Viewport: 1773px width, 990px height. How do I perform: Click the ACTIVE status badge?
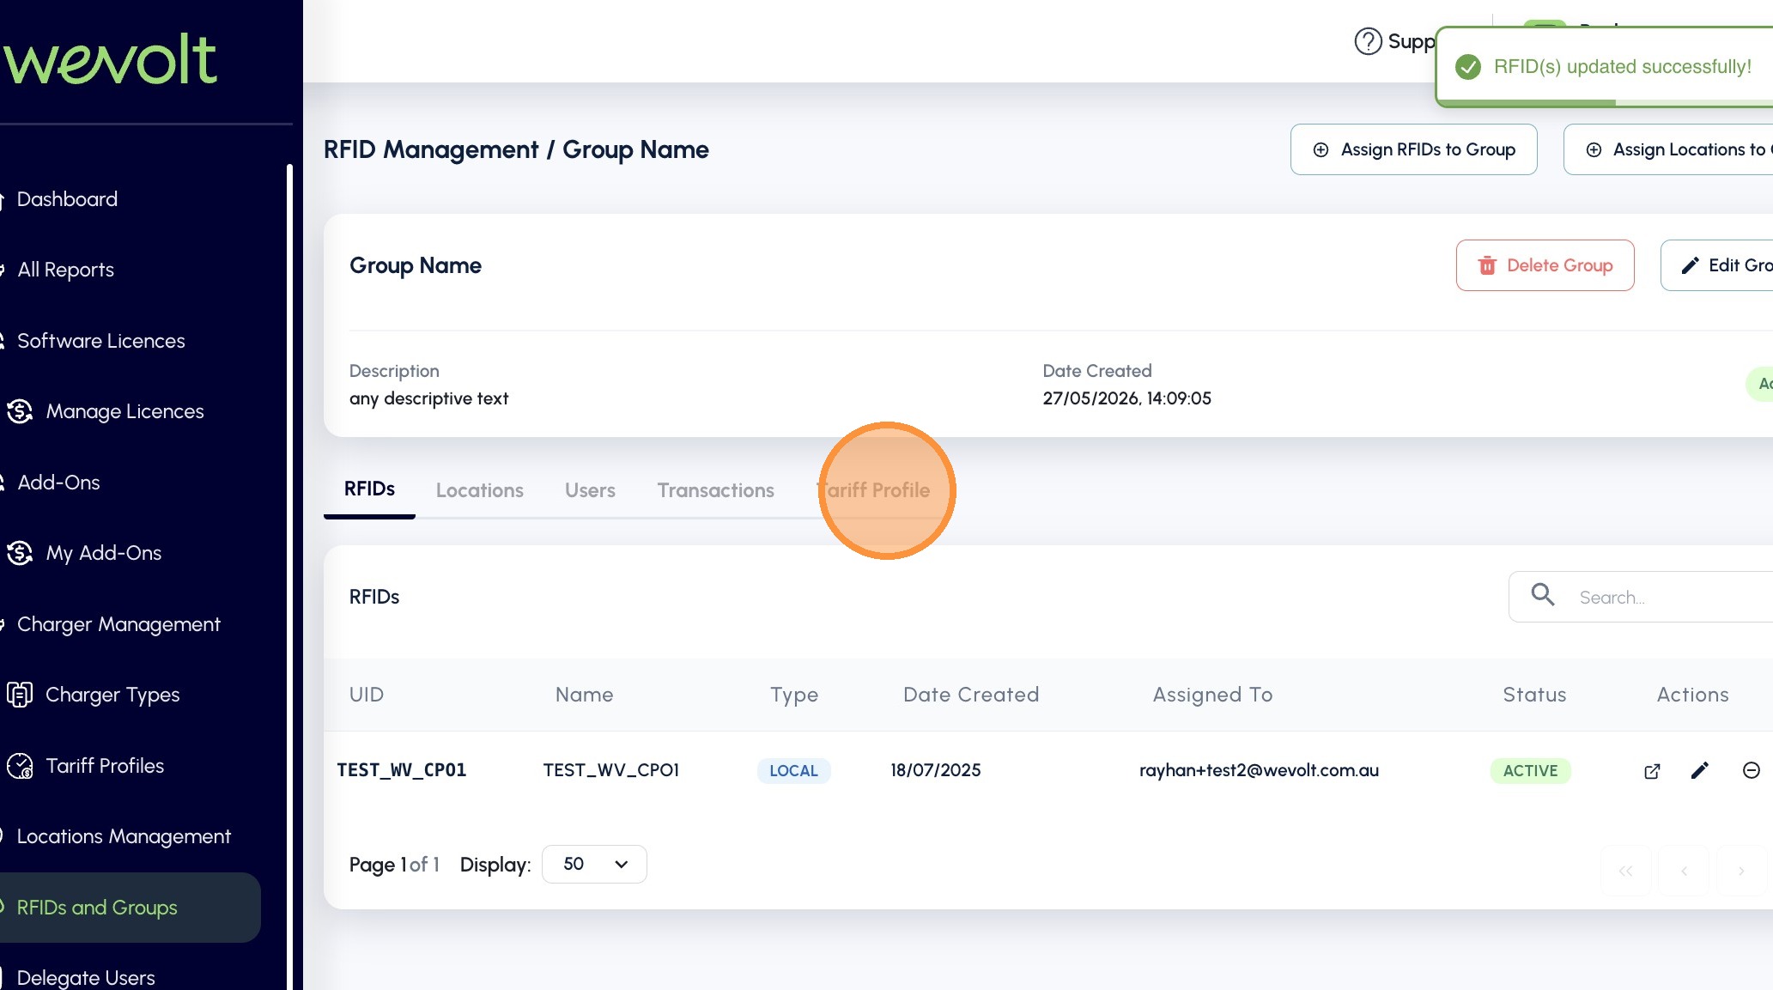(1530, 771)
